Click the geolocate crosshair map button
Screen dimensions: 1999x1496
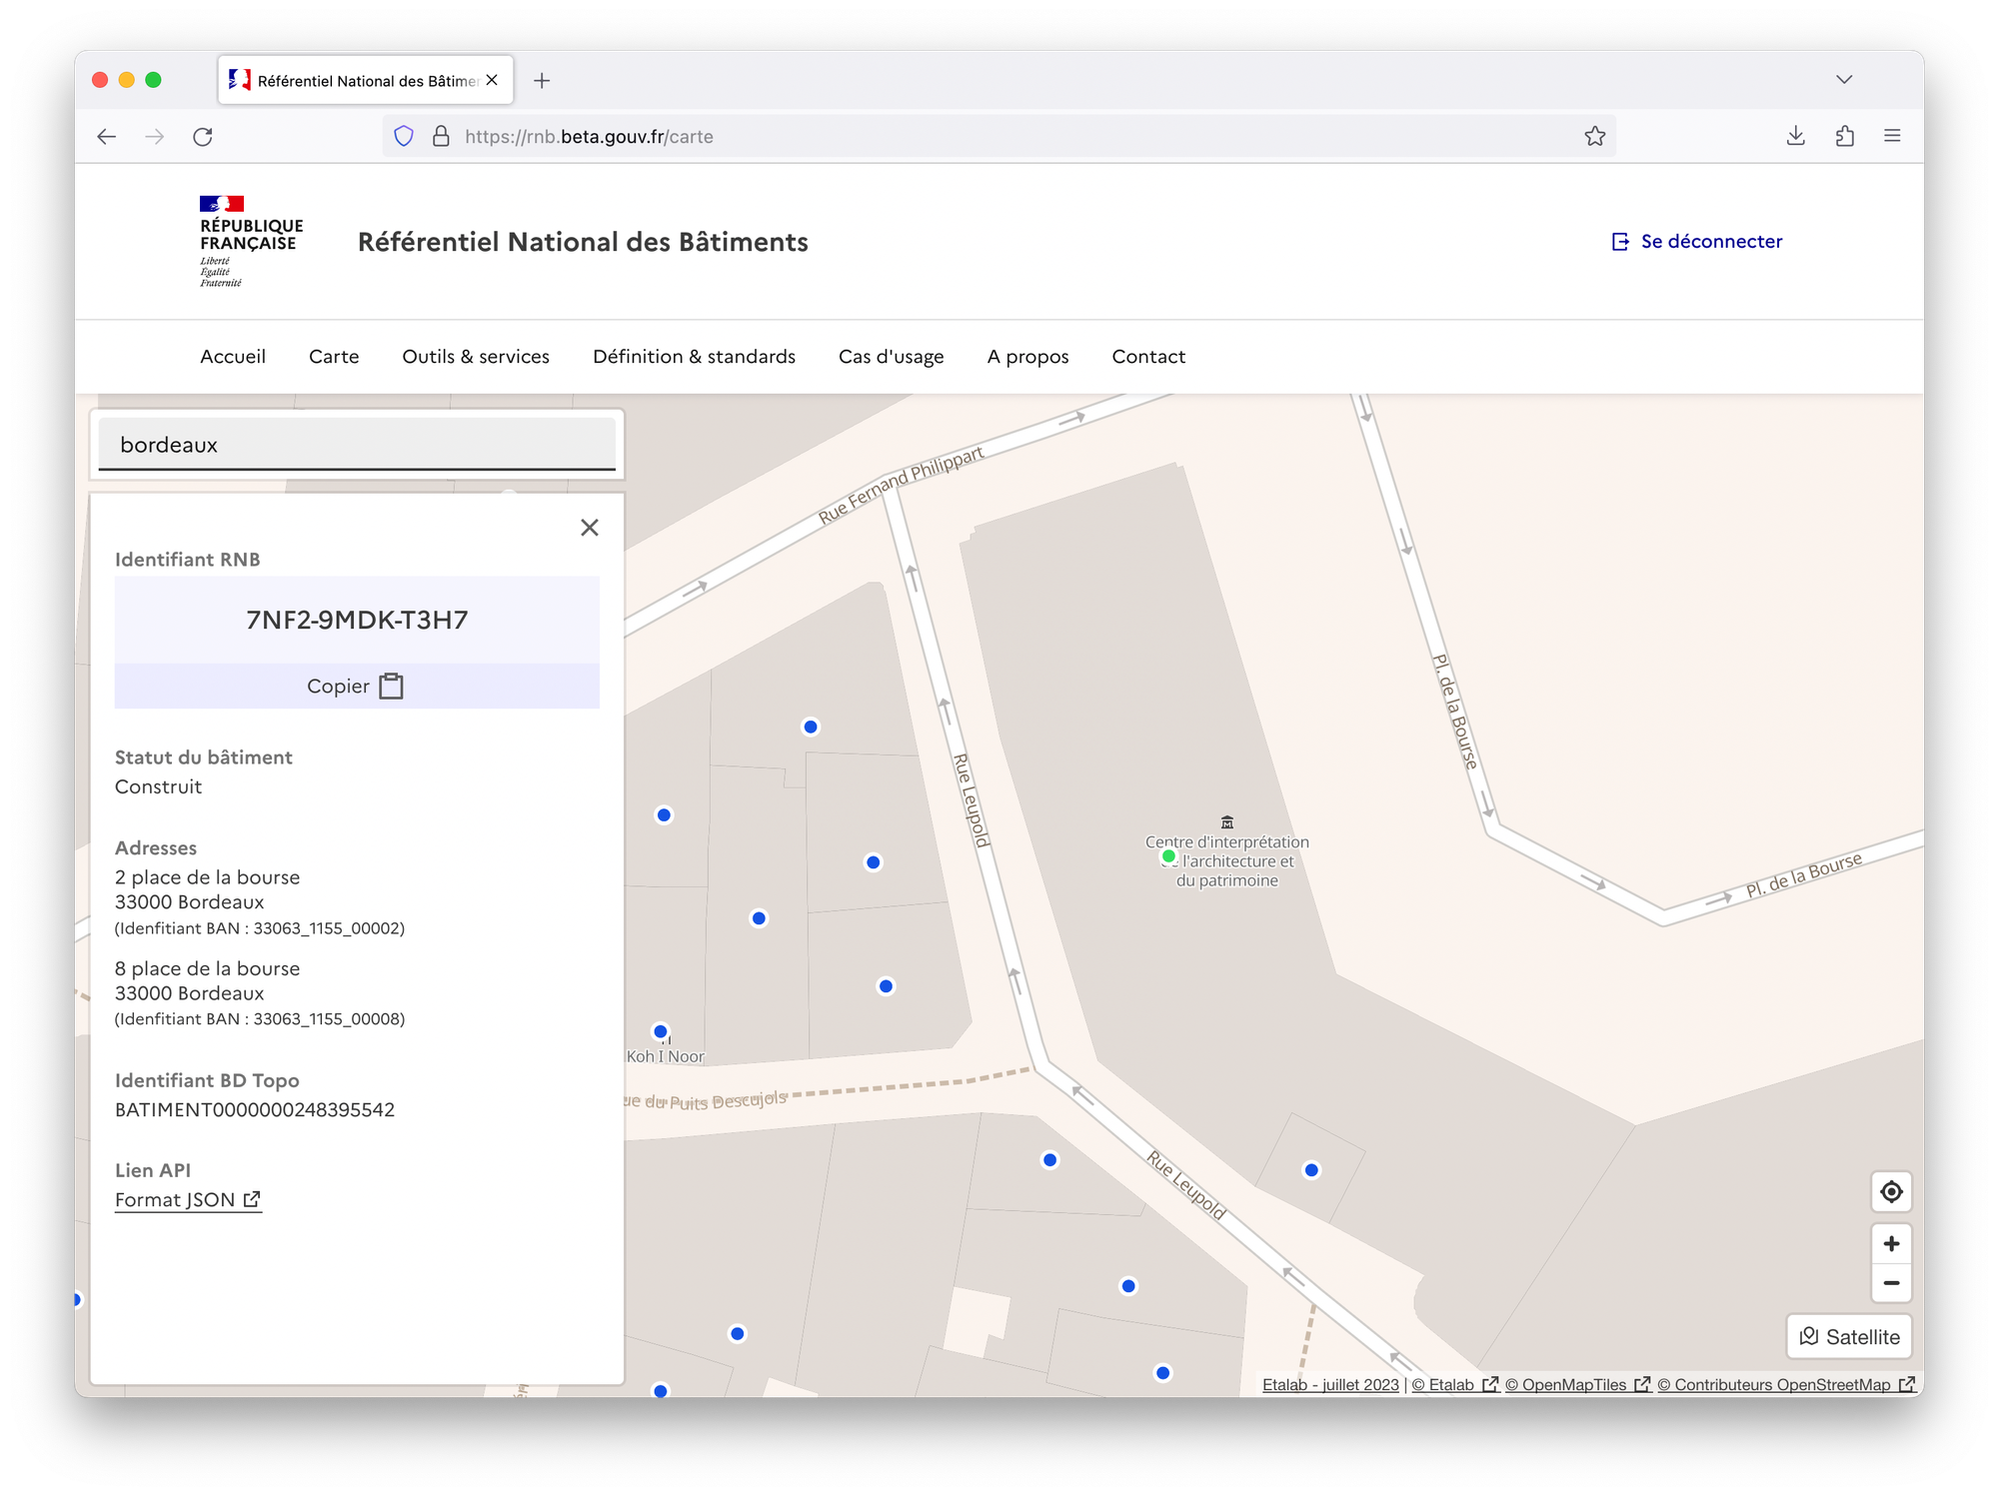pos(1890,1191)
